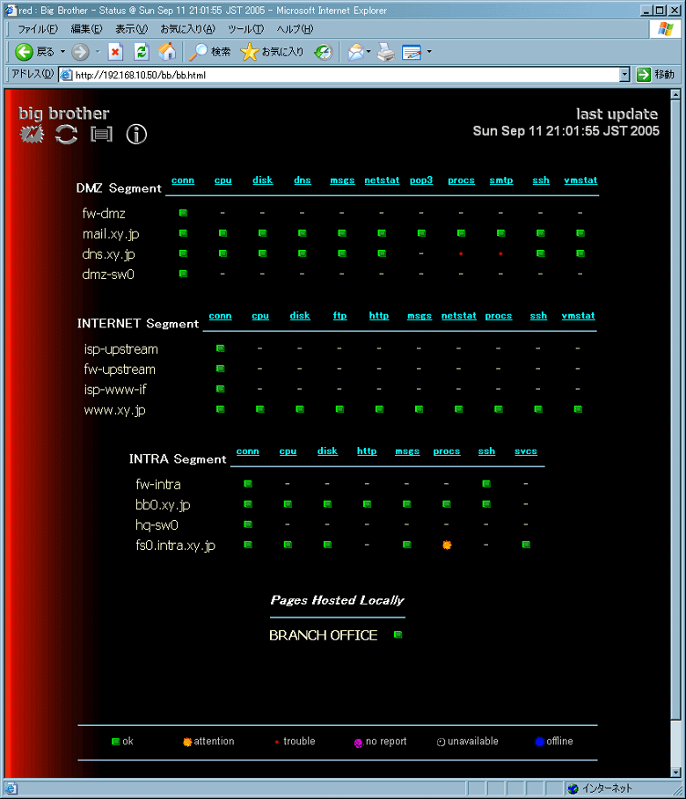
Task: Open the Favorites star toolbar button
Action: coord(272,51)
